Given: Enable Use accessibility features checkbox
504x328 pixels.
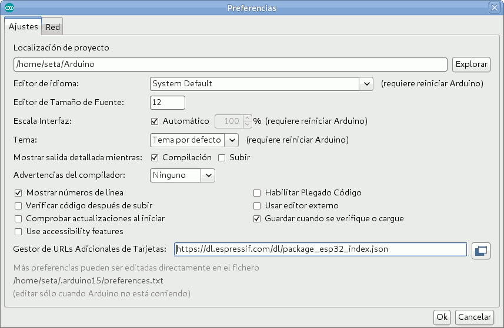Looking at the screenshot, I should click(x=18, y=232).
